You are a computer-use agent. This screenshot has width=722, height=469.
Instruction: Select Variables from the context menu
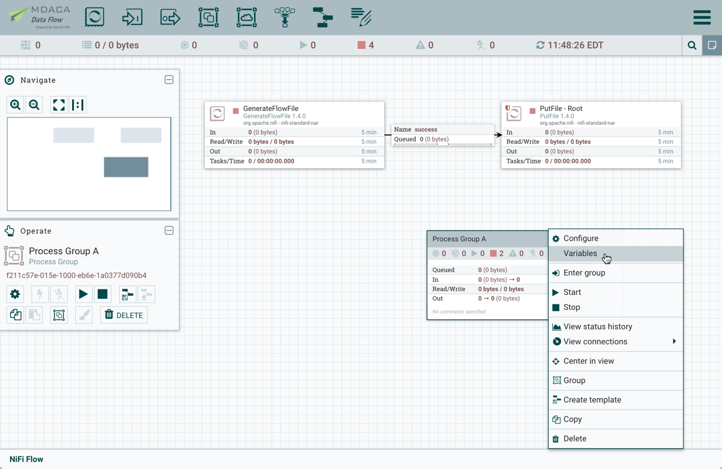pyautogui.click(x=580, y=254)
